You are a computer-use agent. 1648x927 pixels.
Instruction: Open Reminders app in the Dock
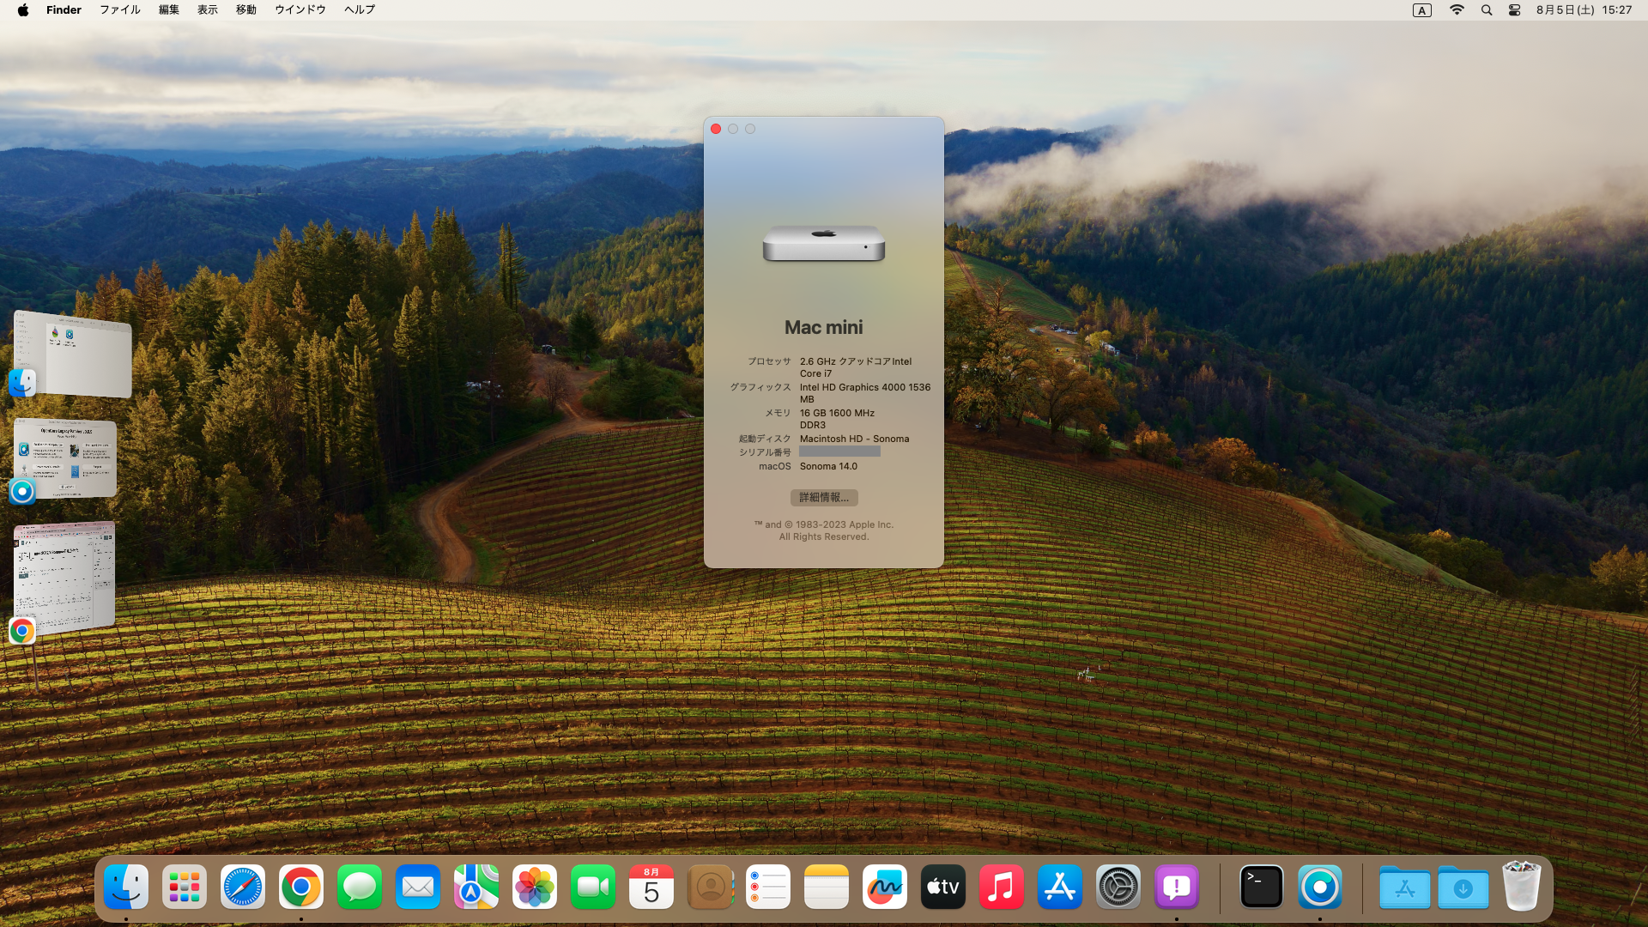768,887
